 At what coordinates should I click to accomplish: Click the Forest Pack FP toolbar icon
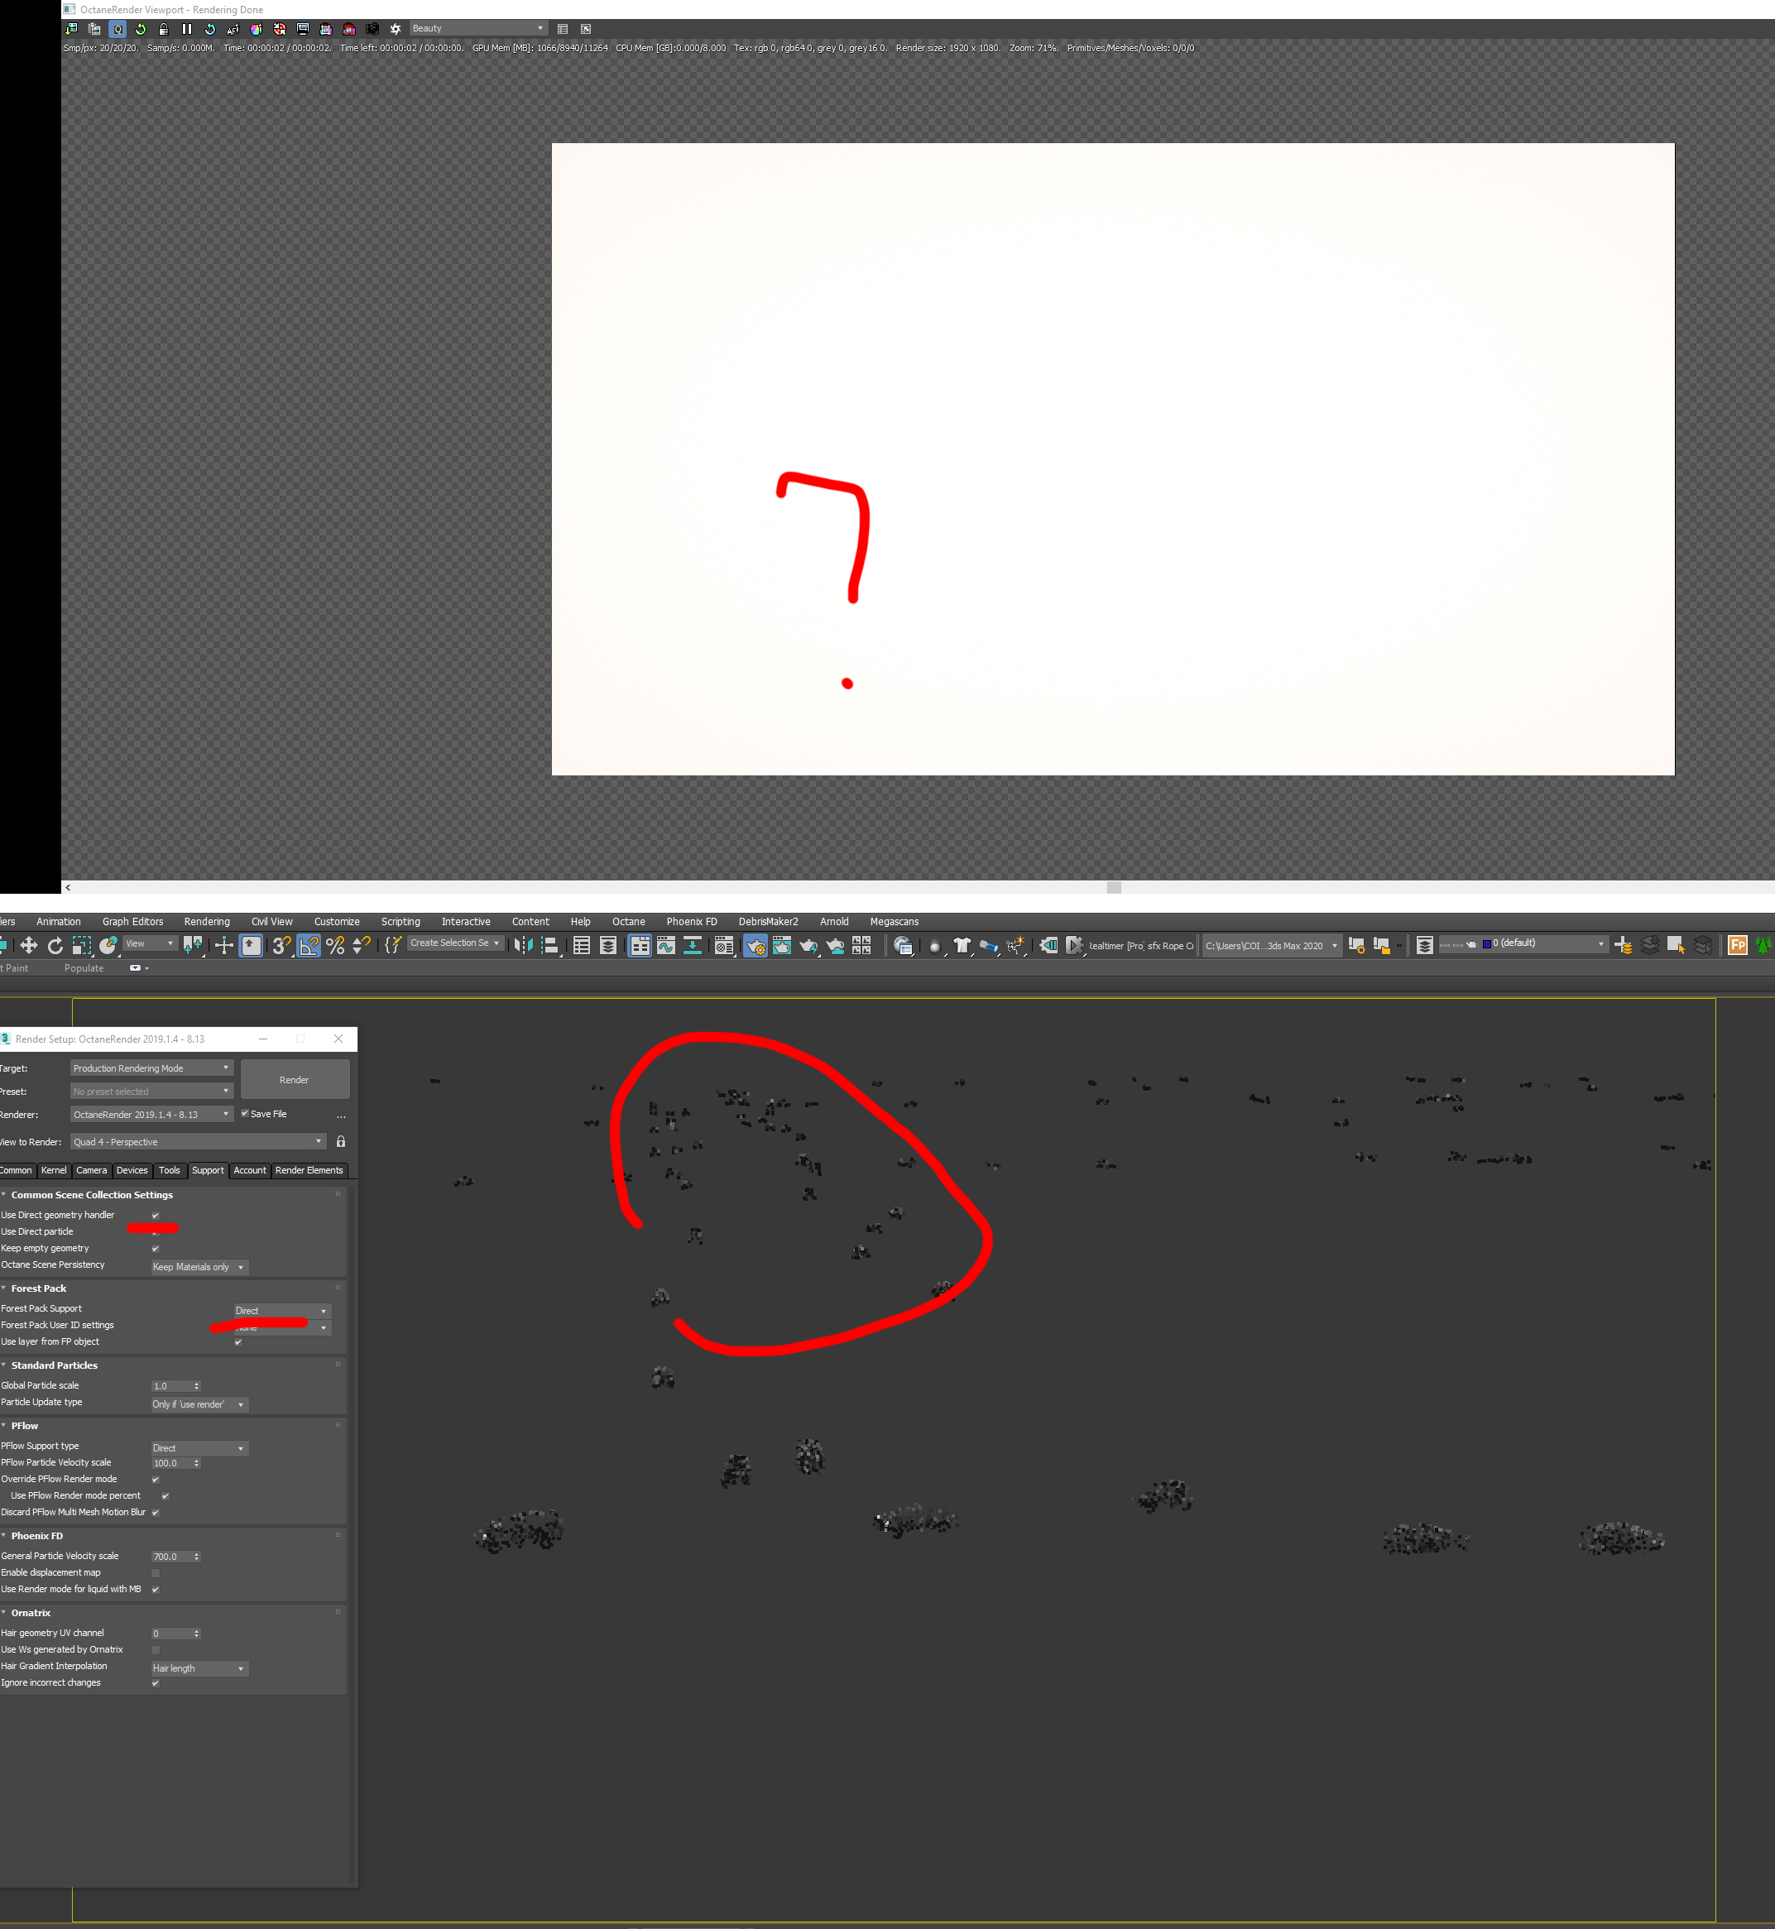(x=1737, y=945)
